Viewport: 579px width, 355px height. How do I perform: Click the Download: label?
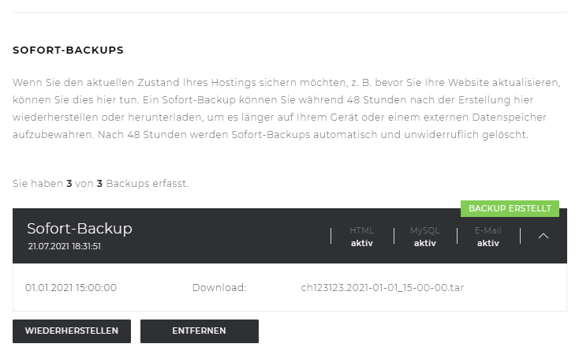(x=219, y=288)
